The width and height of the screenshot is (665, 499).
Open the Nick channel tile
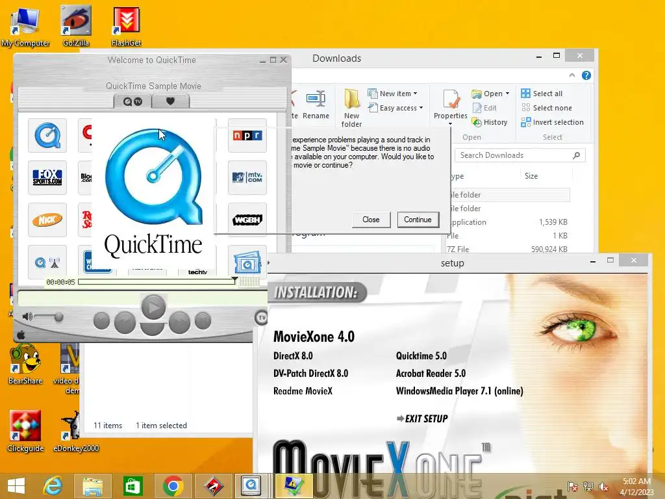[x=47, y=220]
